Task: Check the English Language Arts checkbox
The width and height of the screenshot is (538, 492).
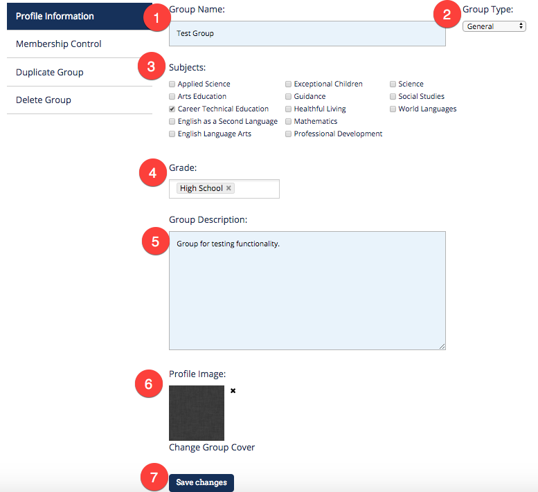Action: click(x=172, y=134)
